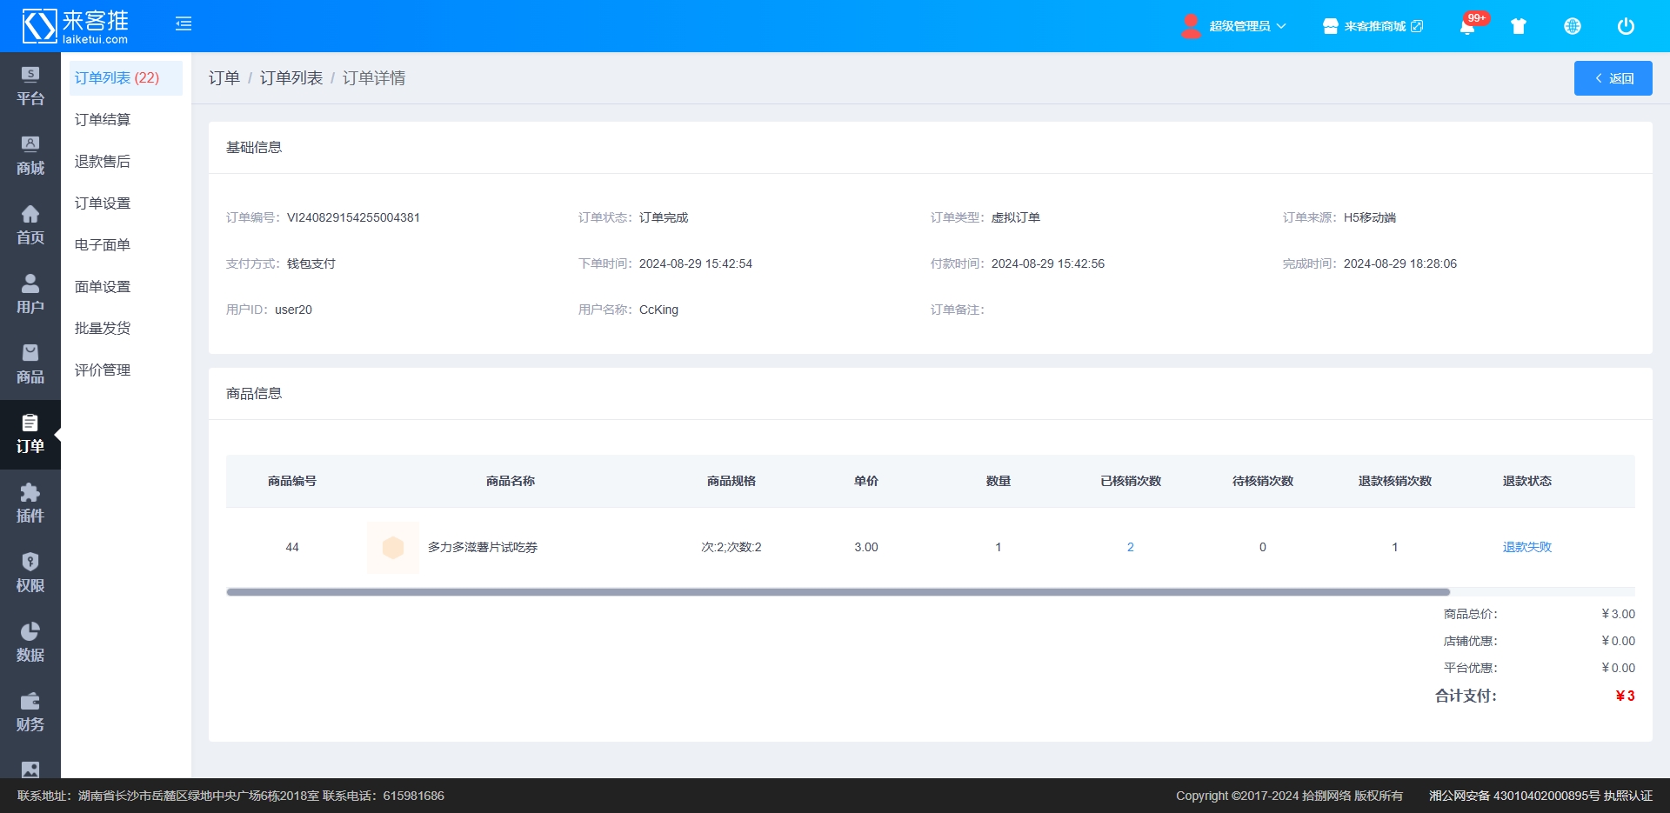Open the 权限 permissions sidebar section
Image resolution: width=1670 pixels, height=813 pixels.
pyautogui.click(x=30, y=573)
